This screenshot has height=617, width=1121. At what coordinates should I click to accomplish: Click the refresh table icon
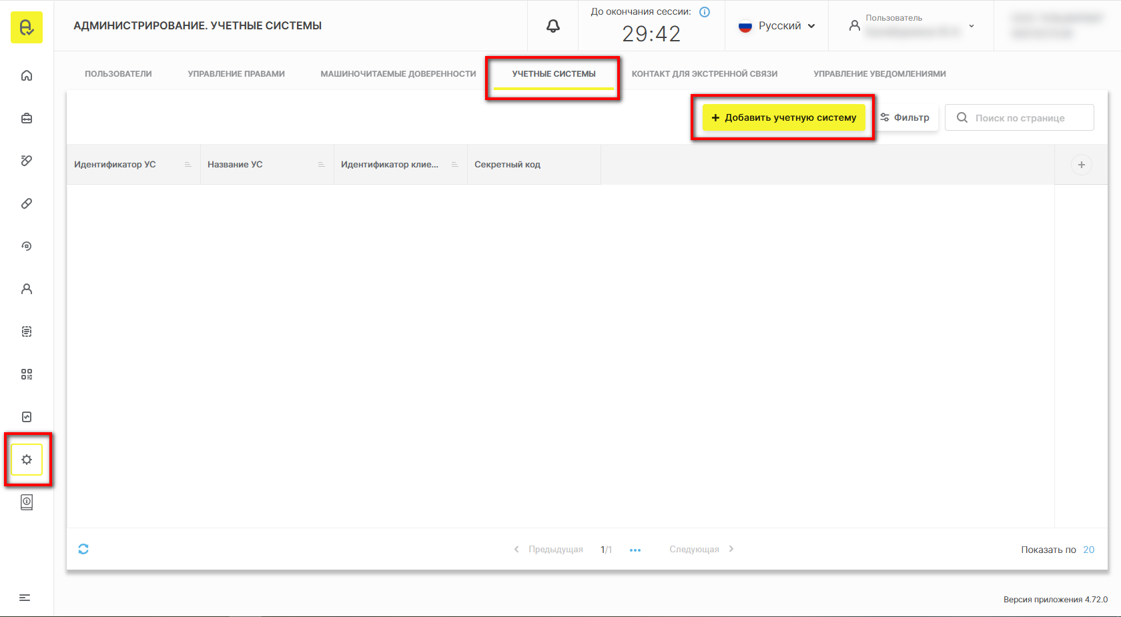point(83,549)
